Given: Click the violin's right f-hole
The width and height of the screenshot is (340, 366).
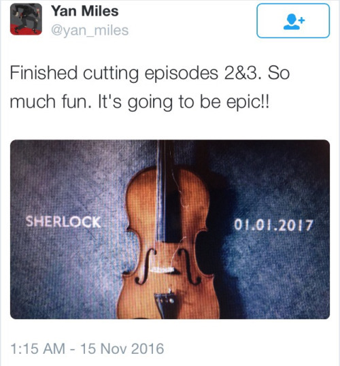Looking at the screenshot, I should click(189, 266).
